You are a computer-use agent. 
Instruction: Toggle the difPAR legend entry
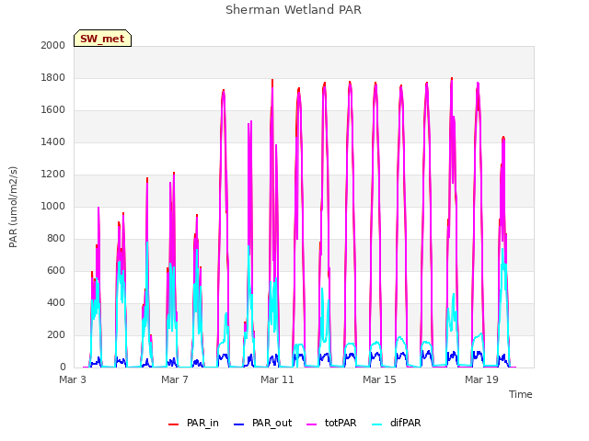[396, 423]
